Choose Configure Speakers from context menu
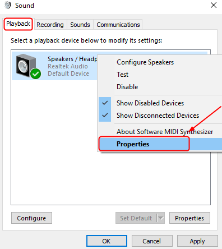 pos(145,62)
